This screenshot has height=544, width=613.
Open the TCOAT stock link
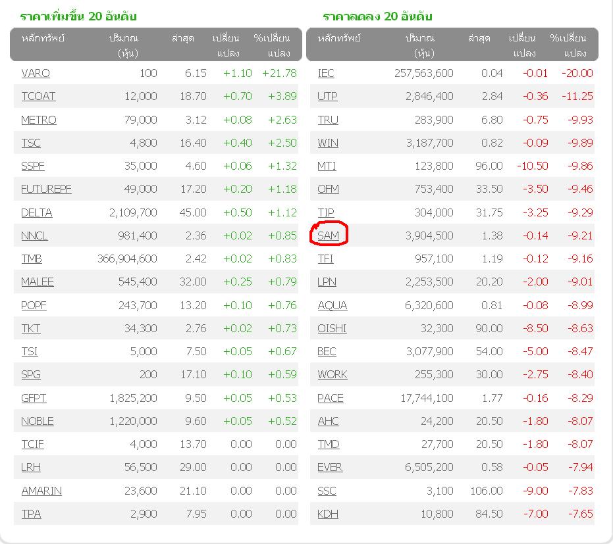[x=38, y=96]
